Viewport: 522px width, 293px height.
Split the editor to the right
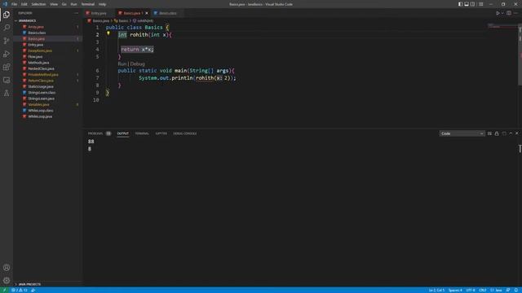pyautogui.click(x=509, y=13)
